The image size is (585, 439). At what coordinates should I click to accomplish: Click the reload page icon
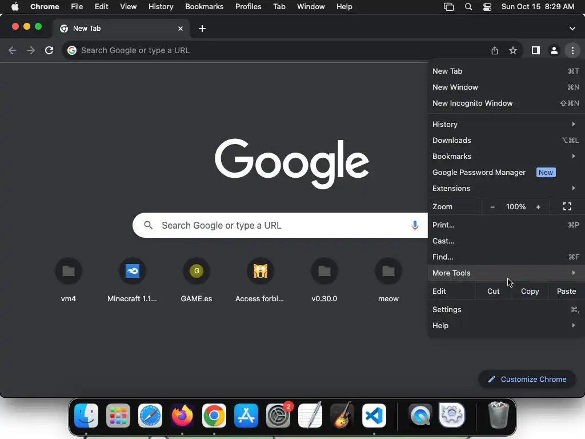coord(49,50)
